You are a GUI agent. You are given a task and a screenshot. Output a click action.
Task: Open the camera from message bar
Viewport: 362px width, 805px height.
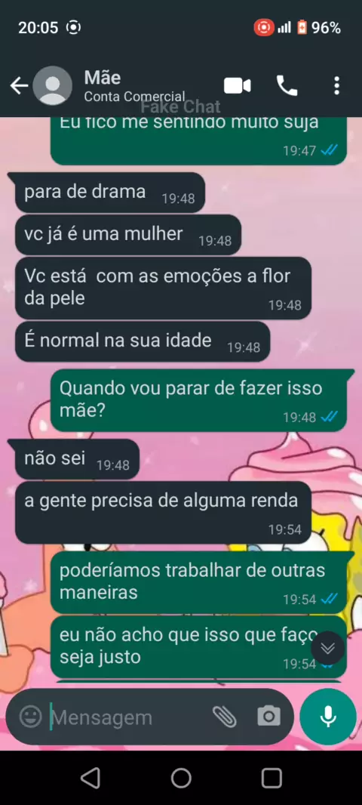pos(268,716)
